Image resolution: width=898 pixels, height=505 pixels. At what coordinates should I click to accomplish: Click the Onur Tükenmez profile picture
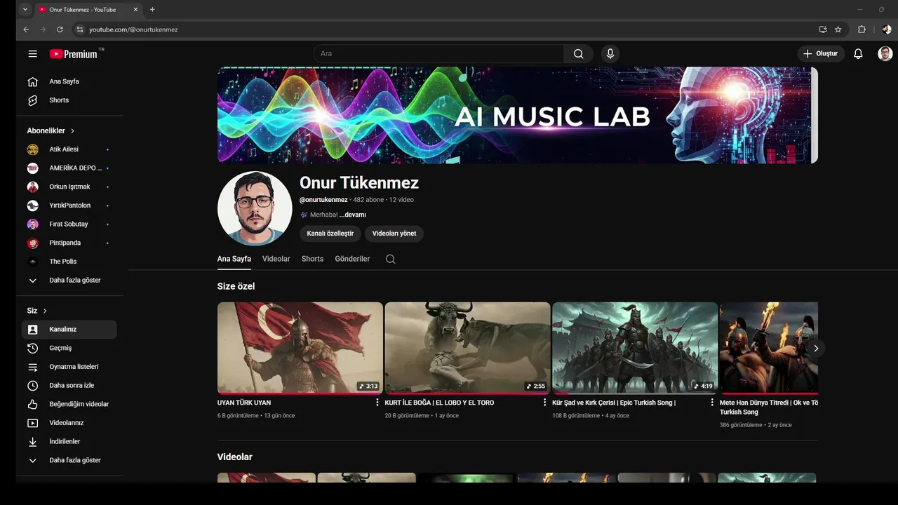255,208
